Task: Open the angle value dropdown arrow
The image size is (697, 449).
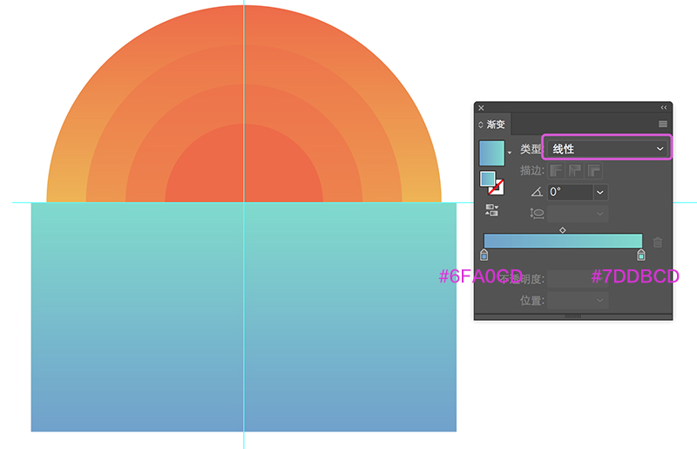Action: [600, 192]
